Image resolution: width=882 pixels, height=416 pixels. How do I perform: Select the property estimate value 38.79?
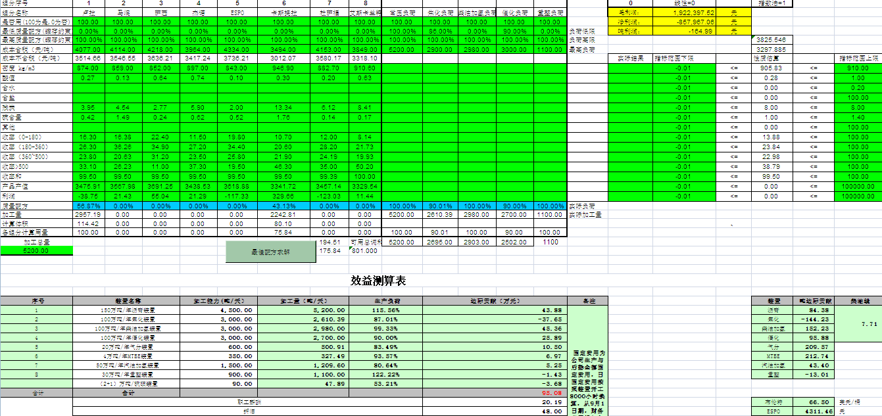(771, 167)
